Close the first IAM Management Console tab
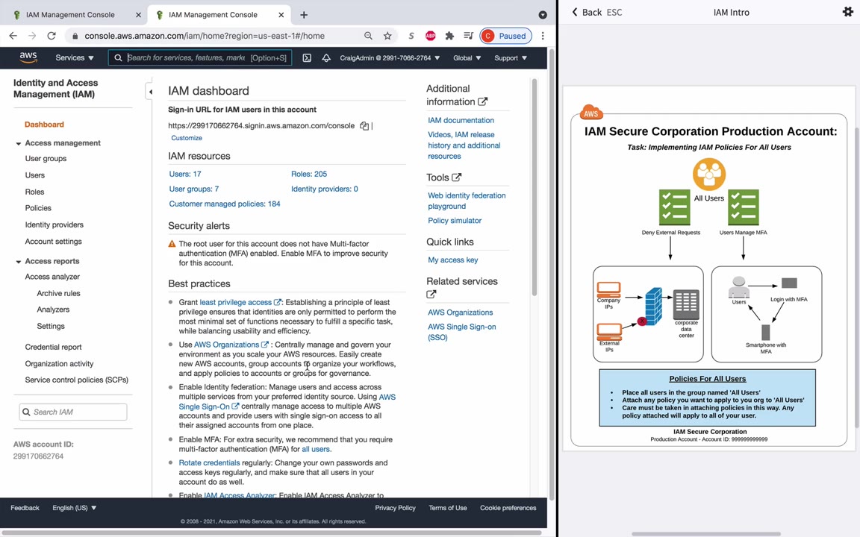 138,15
